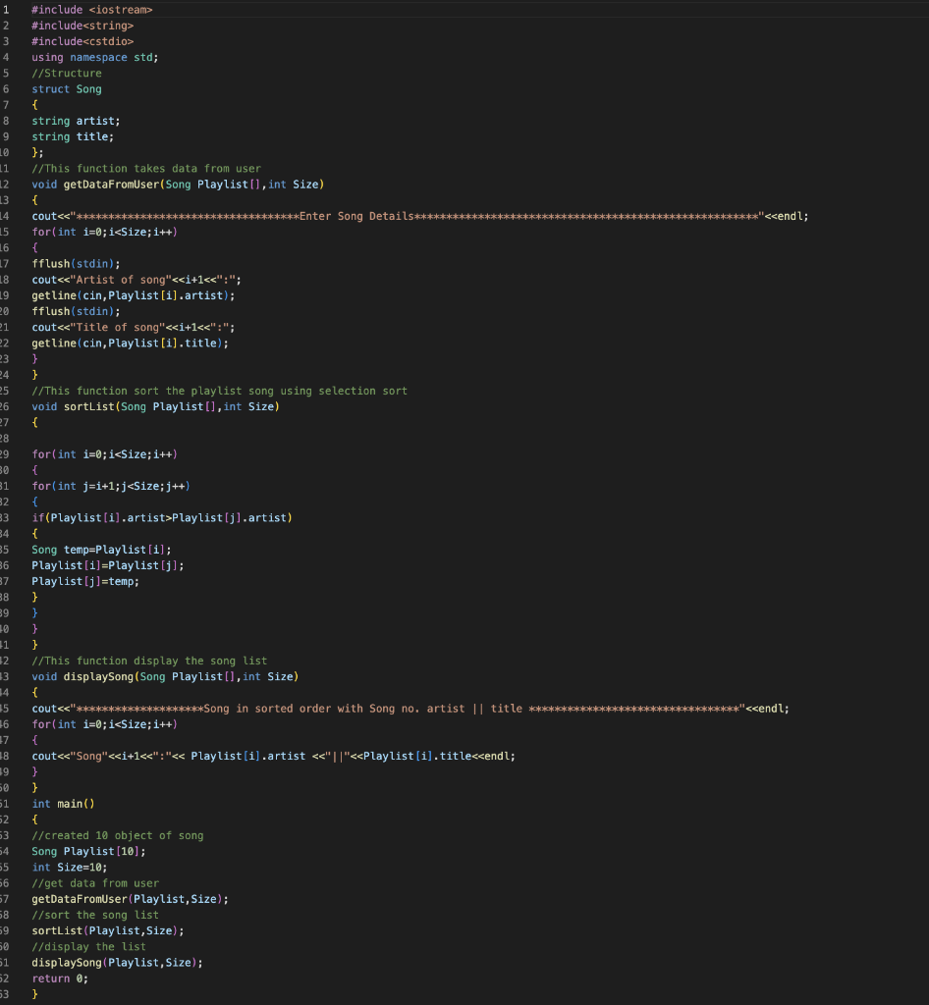Place cursor on the iostream include directive
Viewport: 929px width, 1005px height.
coord(93,9)
